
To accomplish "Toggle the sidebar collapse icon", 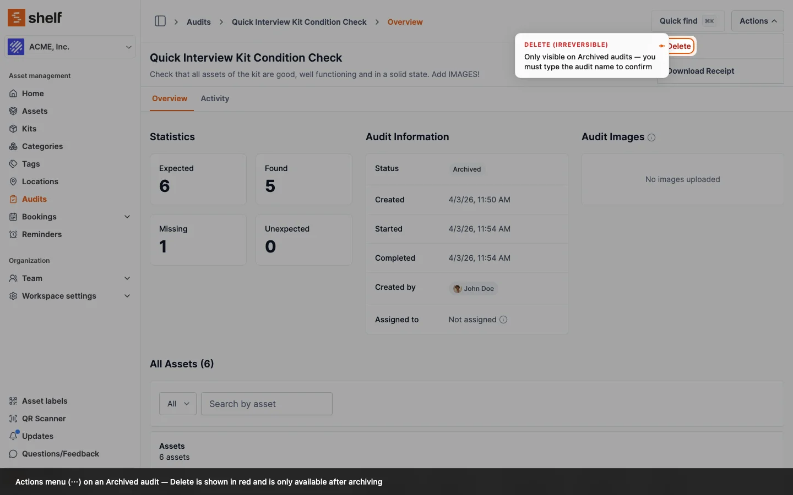I will coord(160,21).
